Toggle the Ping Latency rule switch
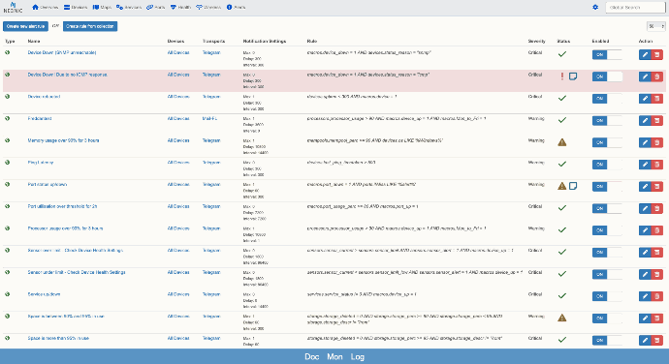The width and height of the screenshot is (669, 364). point(607,165)
